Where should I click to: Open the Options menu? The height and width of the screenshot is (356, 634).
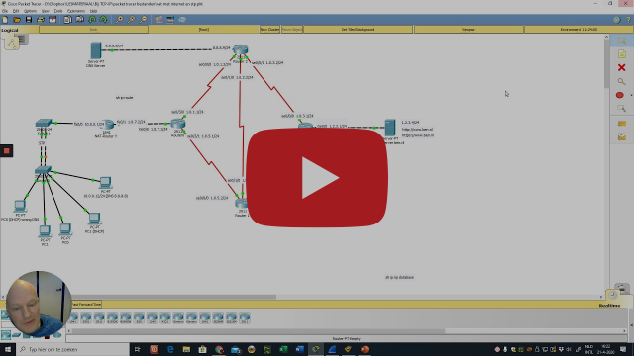(30, 11)
